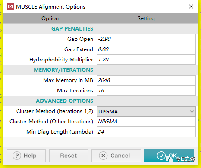The image size is (201, 168).
Task: Expand Cluster Method (Iterations 1,2) dropdown arrow
Action: (192, 112)
